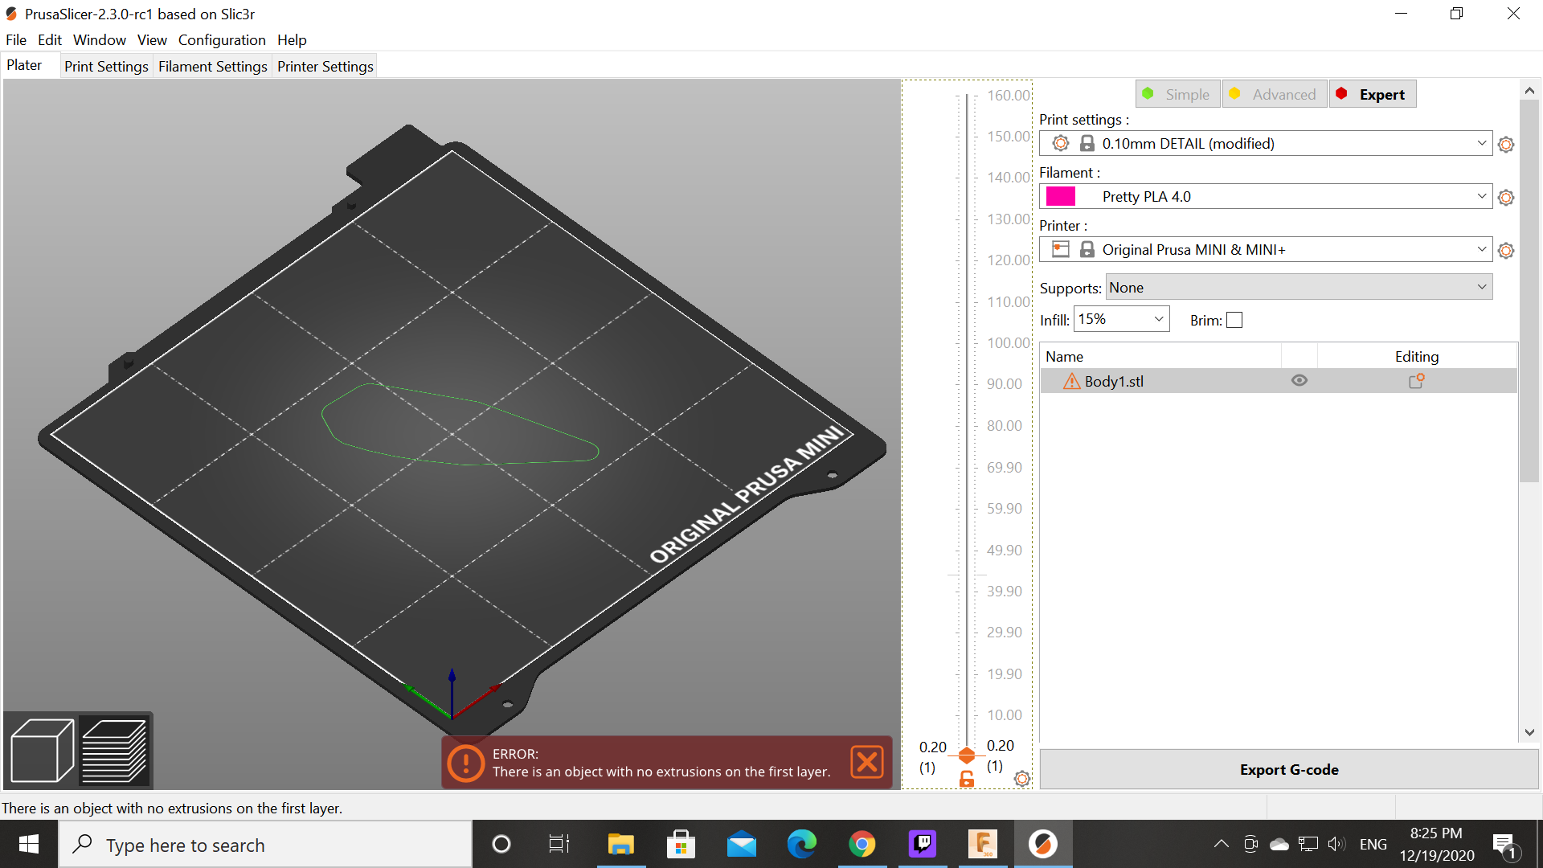The width and height of the screenshot is (1543, 868).
Task: Select Simple mode
Action: (1177, 94)
